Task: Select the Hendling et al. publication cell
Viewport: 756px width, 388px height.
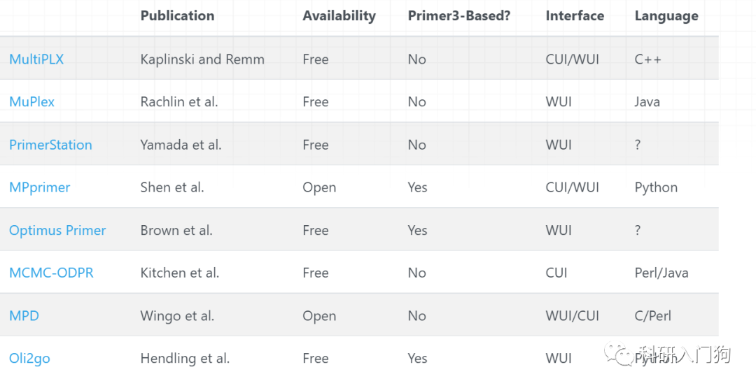Action: pyautogui.click(x=185, y=358)
